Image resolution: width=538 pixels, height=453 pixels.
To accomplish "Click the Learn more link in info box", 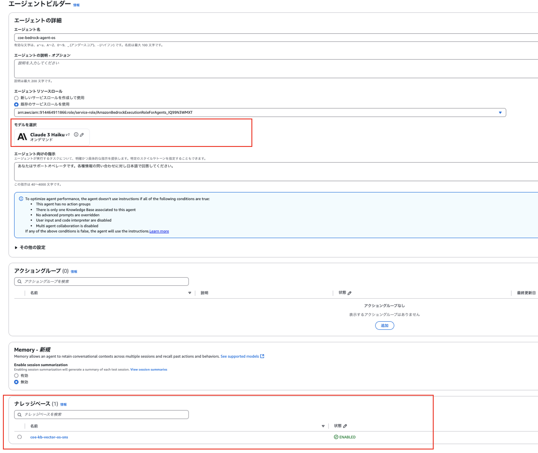I will coord(159,231).
